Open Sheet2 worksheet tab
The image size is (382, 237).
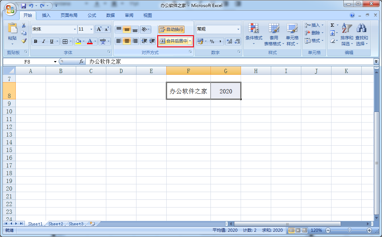tap(55, 224)
